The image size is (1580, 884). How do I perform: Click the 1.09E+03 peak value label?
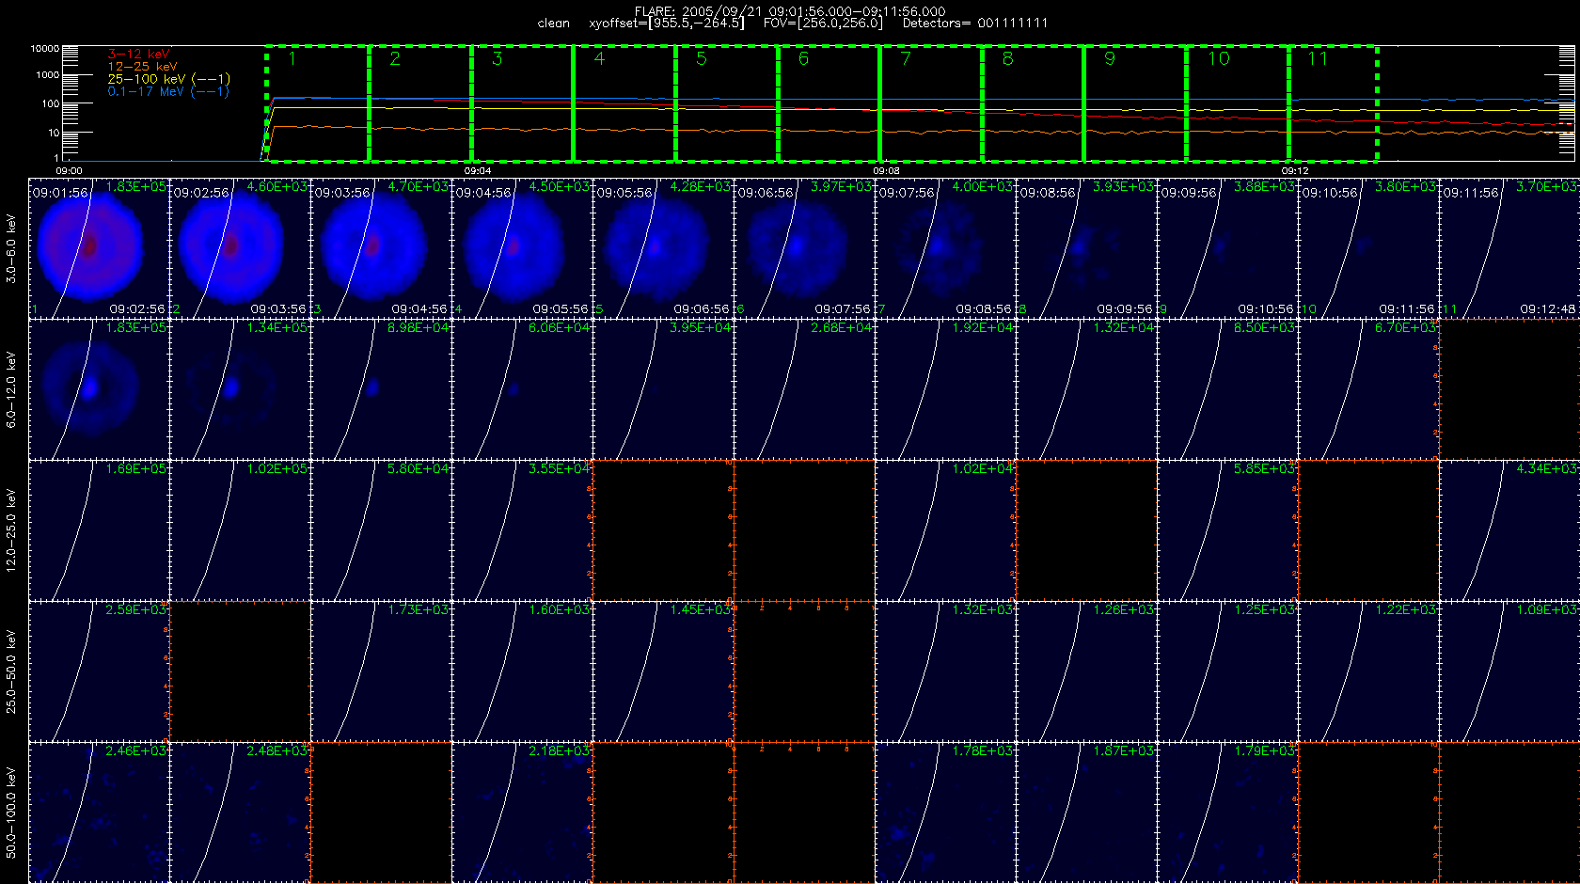1547,610
